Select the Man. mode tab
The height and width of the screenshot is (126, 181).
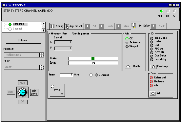[x=123, y=26]
